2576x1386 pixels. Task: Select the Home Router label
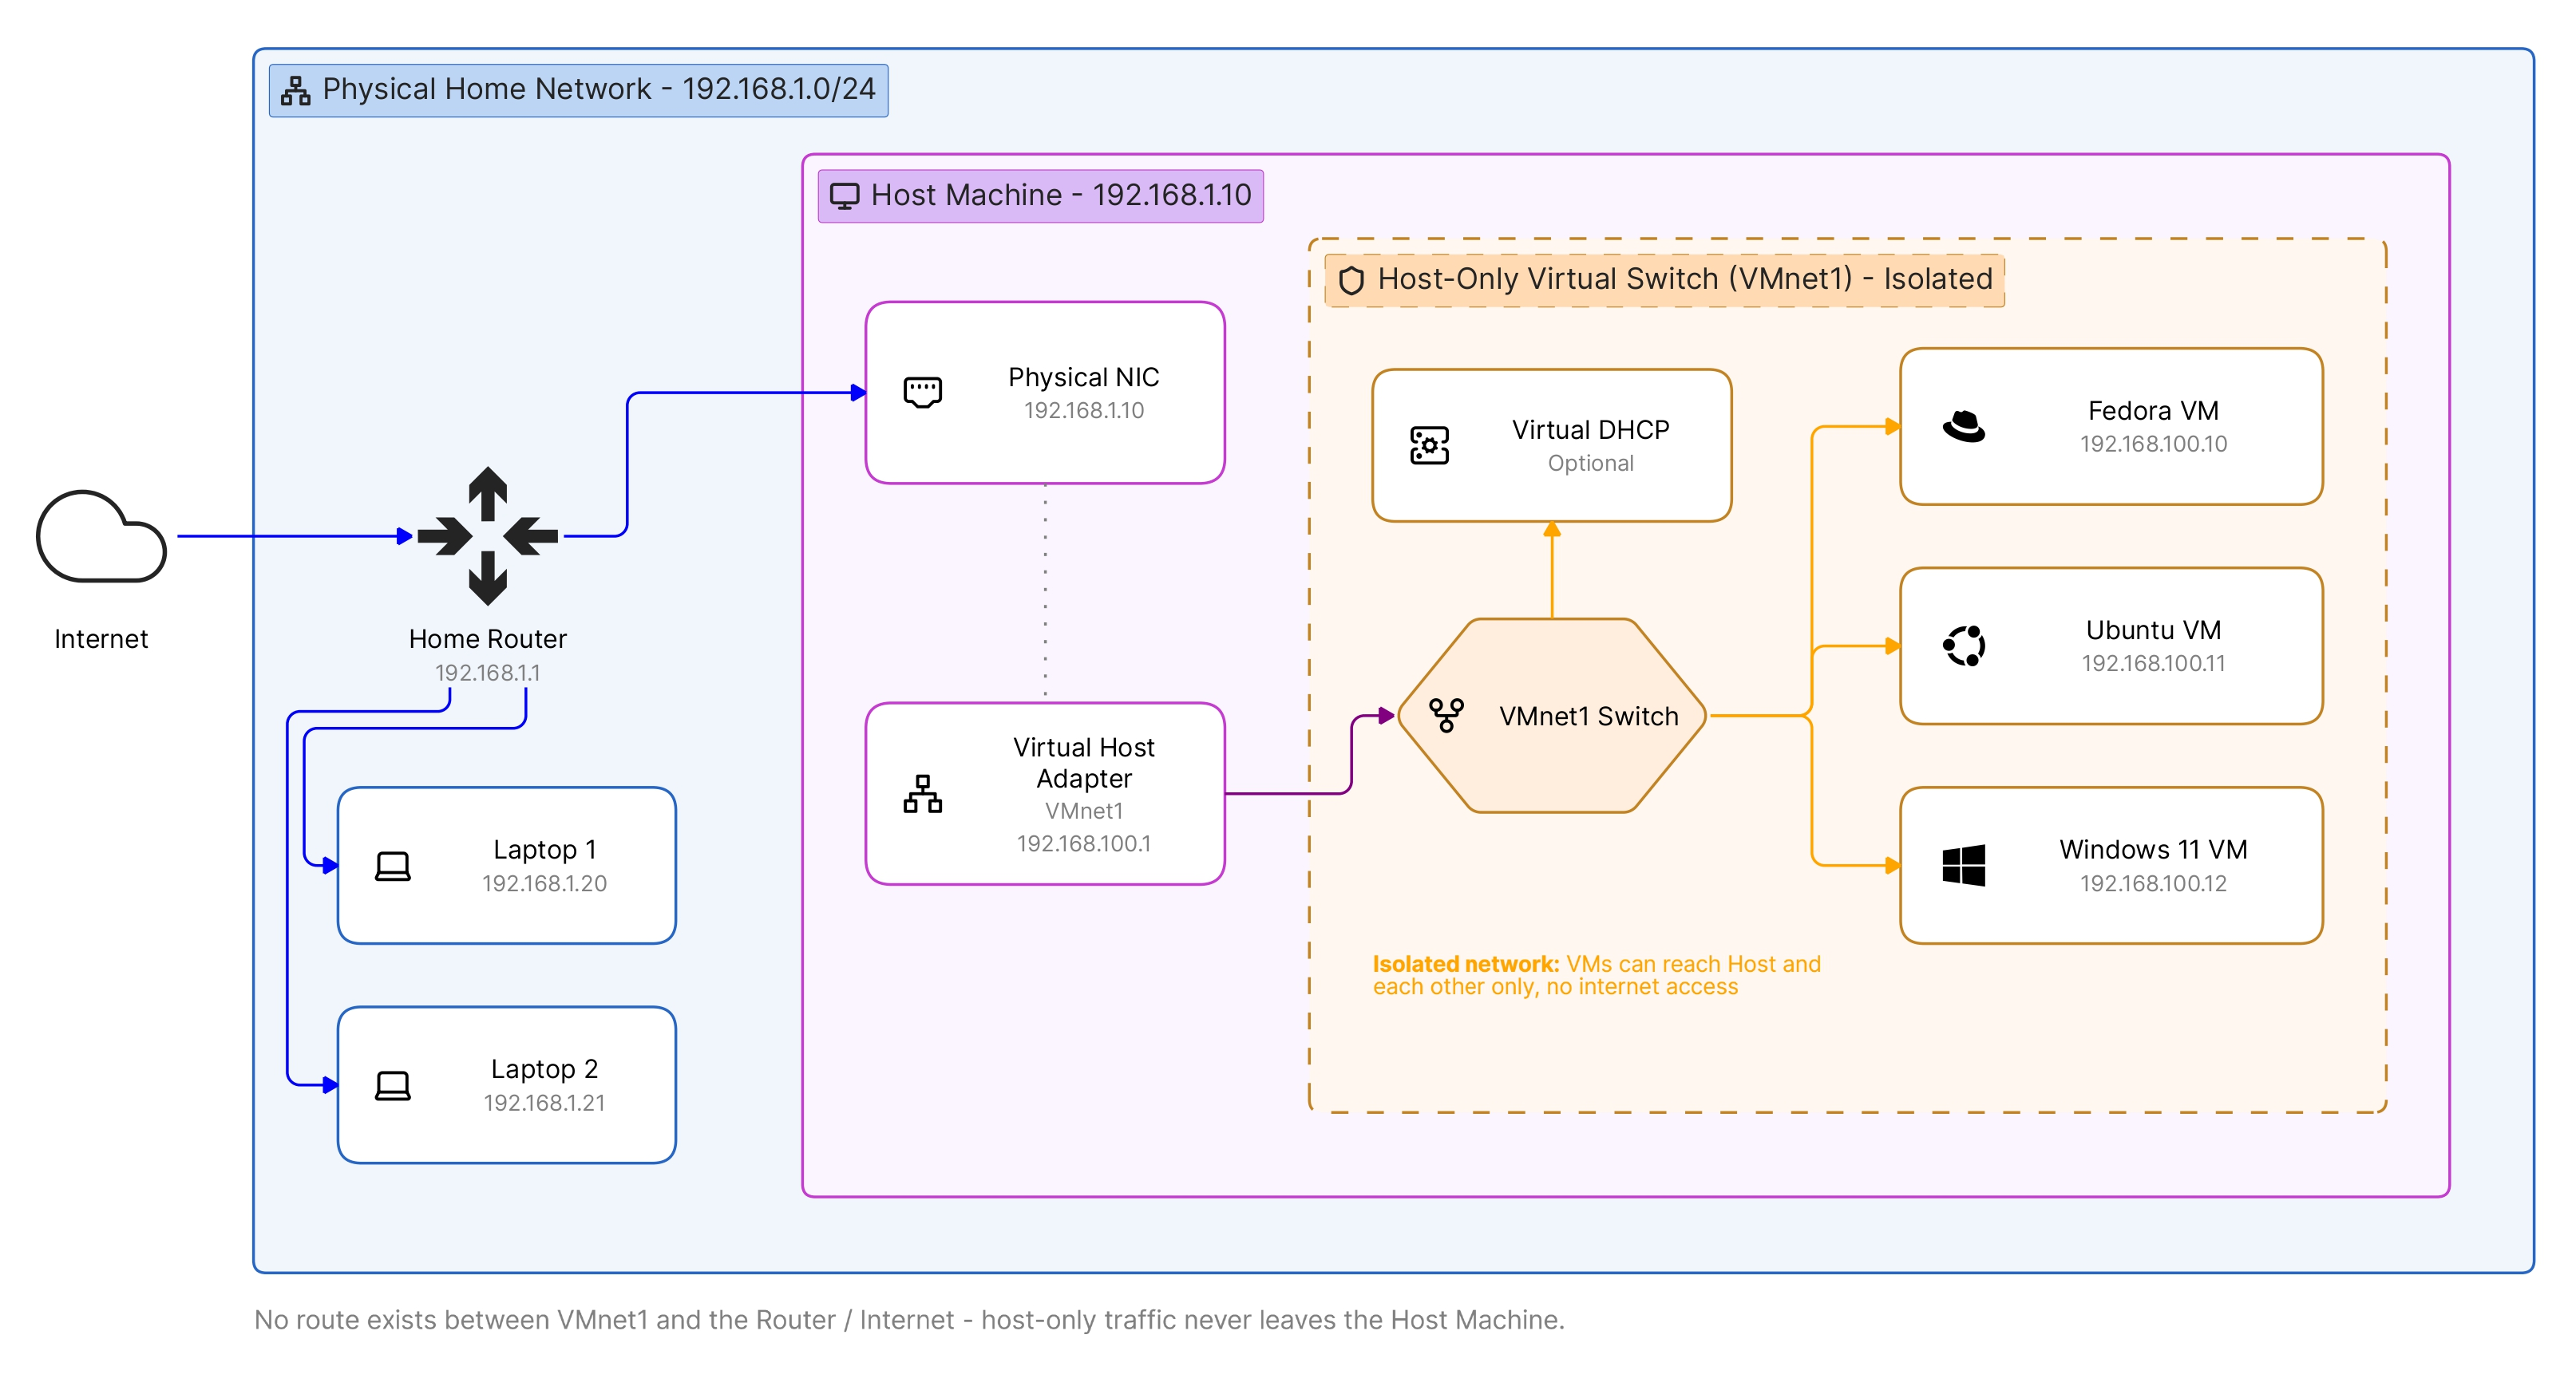tap(488, 638)
